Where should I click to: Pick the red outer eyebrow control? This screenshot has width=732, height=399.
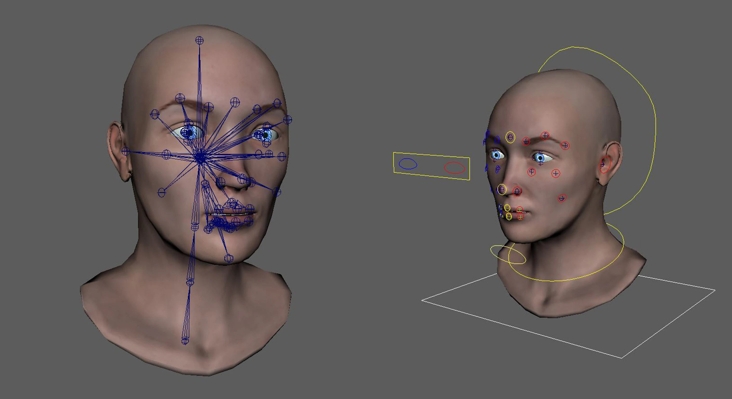coord(565,145)
